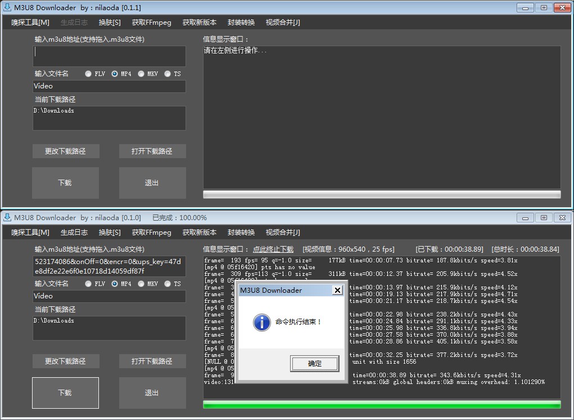Maximize the top M3U8 Downloader window
Viewport: 574px width, 420px height.
click(x=544, y=8)
